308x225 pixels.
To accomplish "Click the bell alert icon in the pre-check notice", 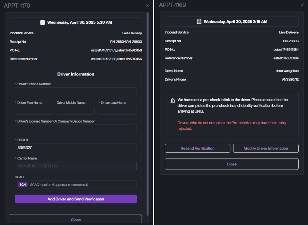I will [173, 101].
